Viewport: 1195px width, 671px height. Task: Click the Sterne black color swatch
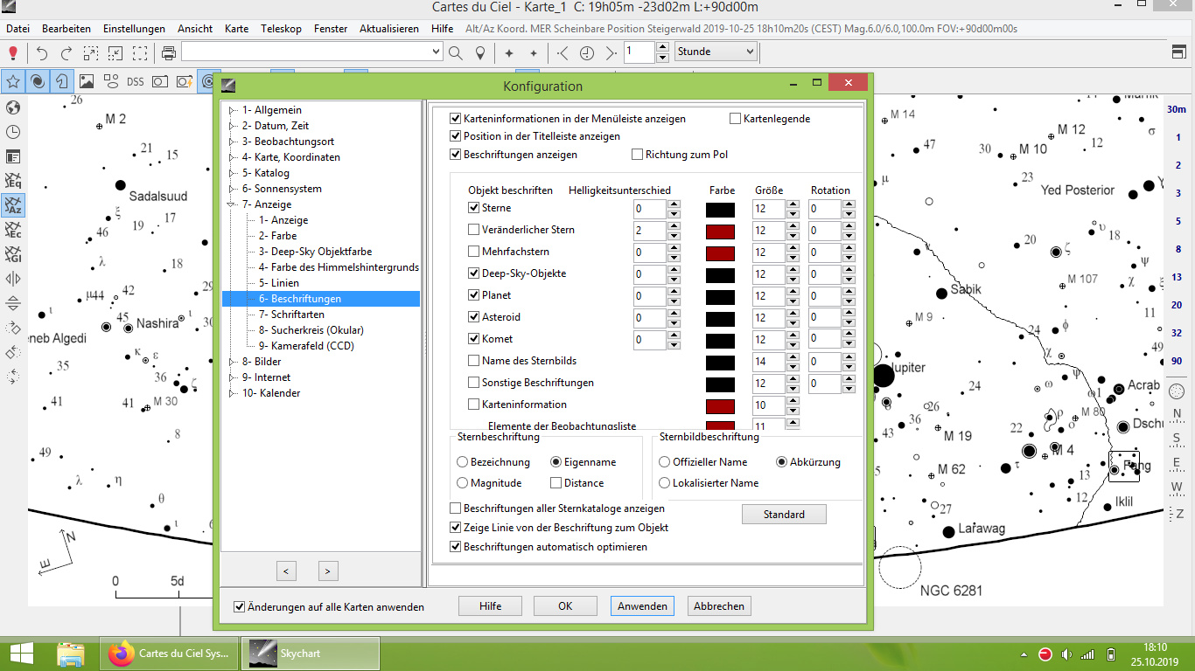coord(720,210)
